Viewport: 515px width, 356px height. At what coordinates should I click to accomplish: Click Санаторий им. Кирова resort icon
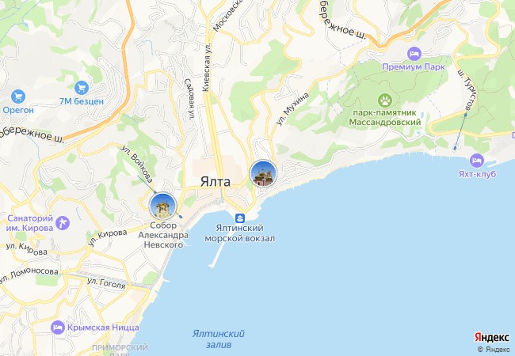coord(63,223)
